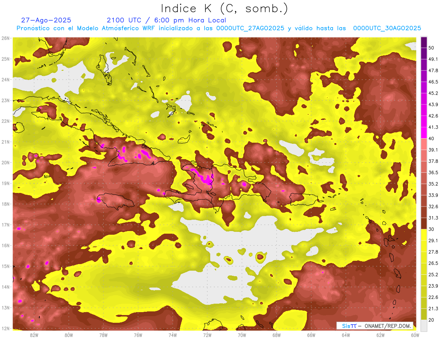This screenshot has width=441, height=340.
Task: Click the '36.5' value on the color scale
Action: (x=433, y=172)
